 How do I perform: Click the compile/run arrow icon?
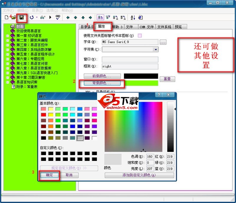tap(51, 18)
